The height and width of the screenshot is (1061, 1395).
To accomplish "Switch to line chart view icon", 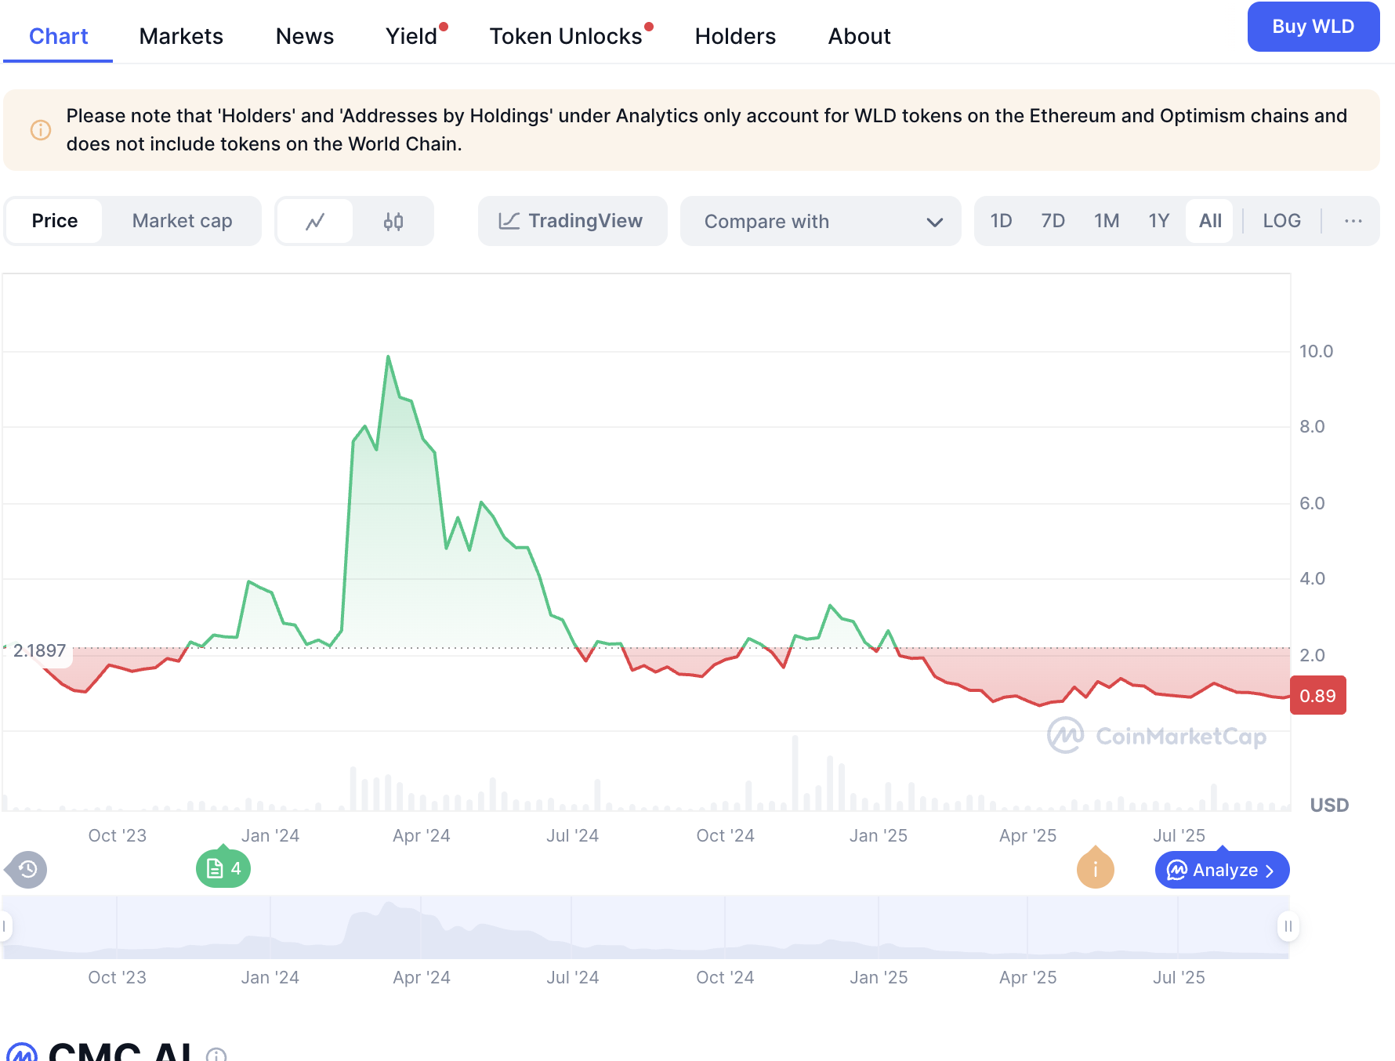I will click(315, 222).
